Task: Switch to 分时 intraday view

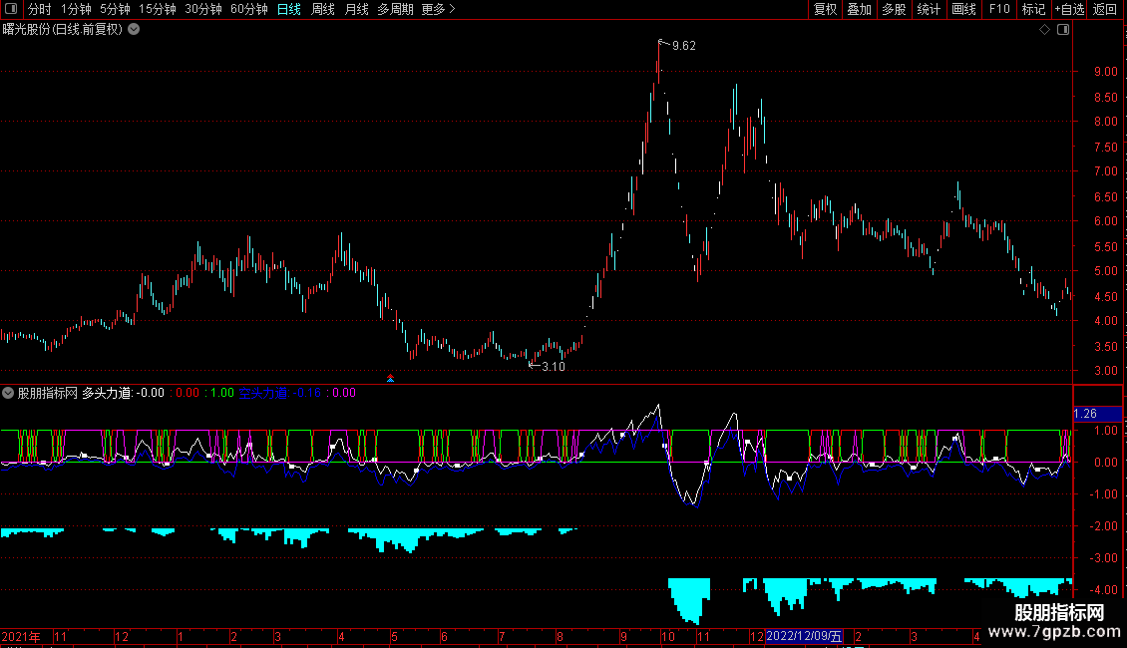Action: (40, 9)
